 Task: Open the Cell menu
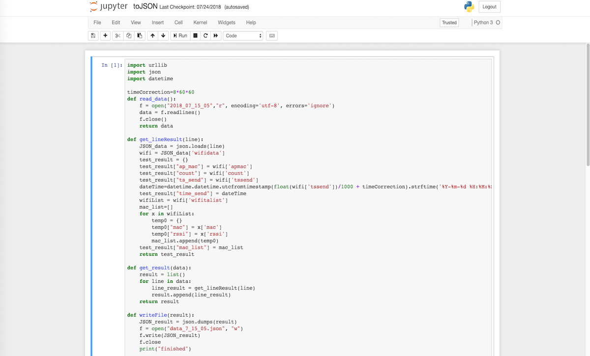(x=178, y=23)
